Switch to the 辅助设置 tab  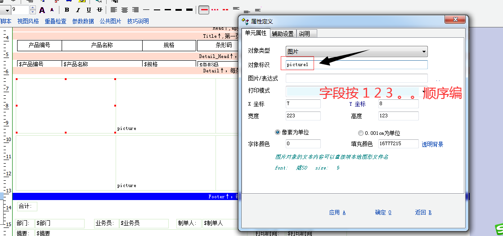(283, 34)
